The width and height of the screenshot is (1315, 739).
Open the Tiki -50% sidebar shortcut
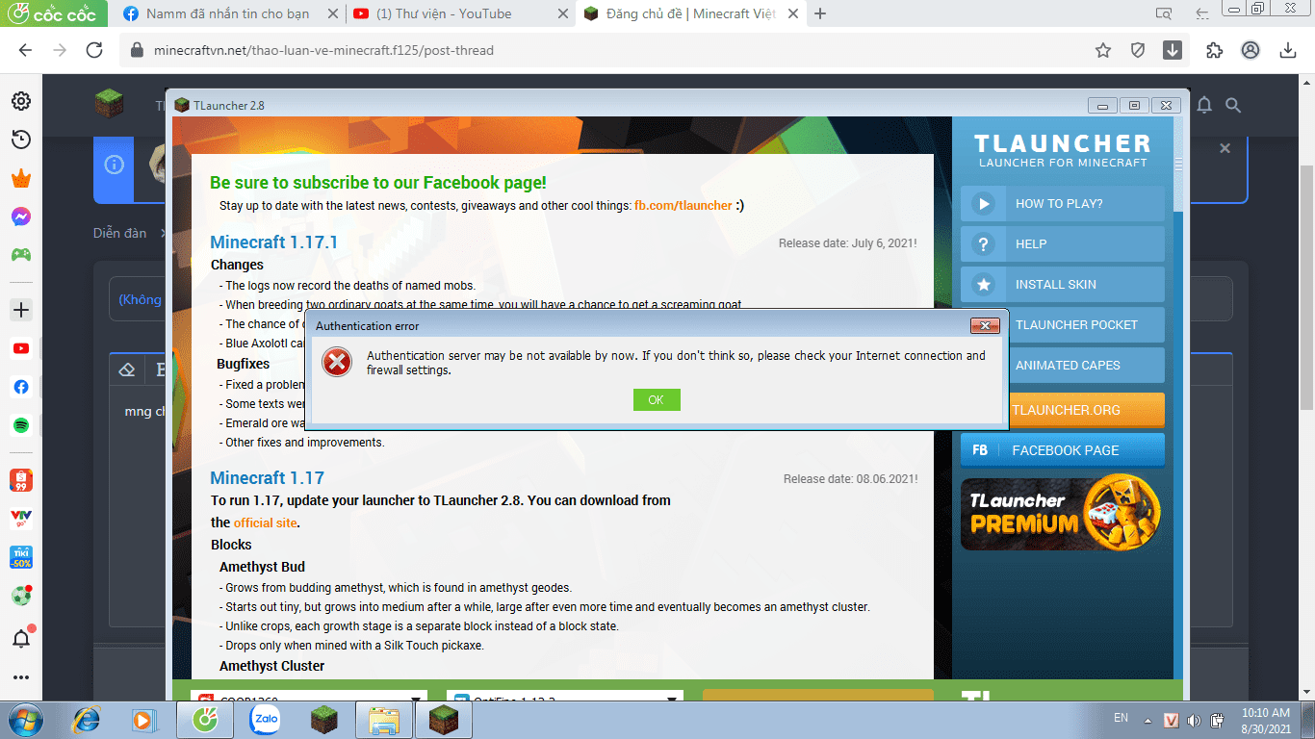(20, 556)
